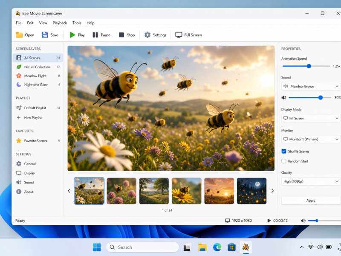341x256 pixels.
Task: Open Microsoft Edge from taskbar
Action: (217, 247)
